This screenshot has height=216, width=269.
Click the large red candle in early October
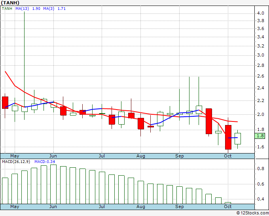pos(228,137)
